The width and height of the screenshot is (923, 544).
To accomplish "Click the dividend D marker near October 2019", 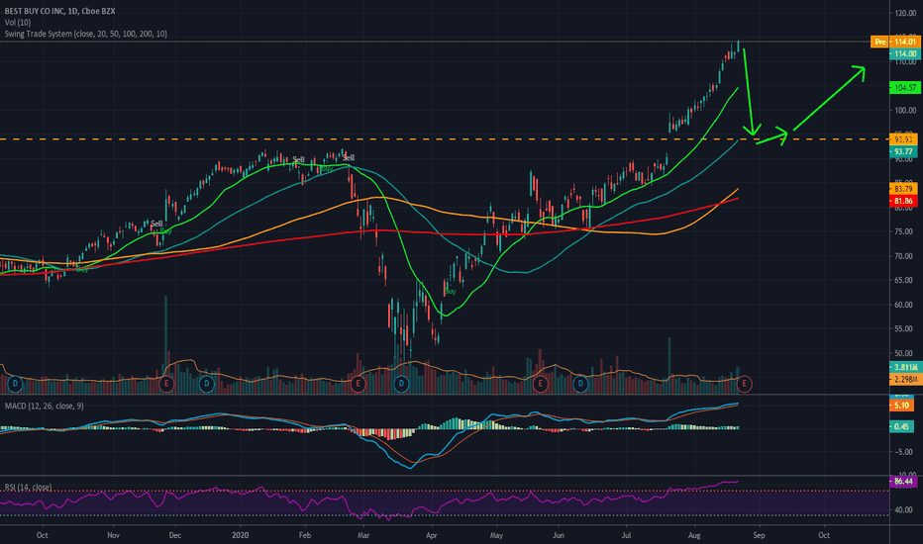I will click(15, 384).
